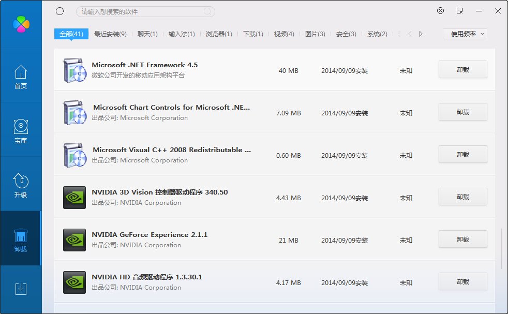Switch to the 升级 upgrade section

click(21, 185)
